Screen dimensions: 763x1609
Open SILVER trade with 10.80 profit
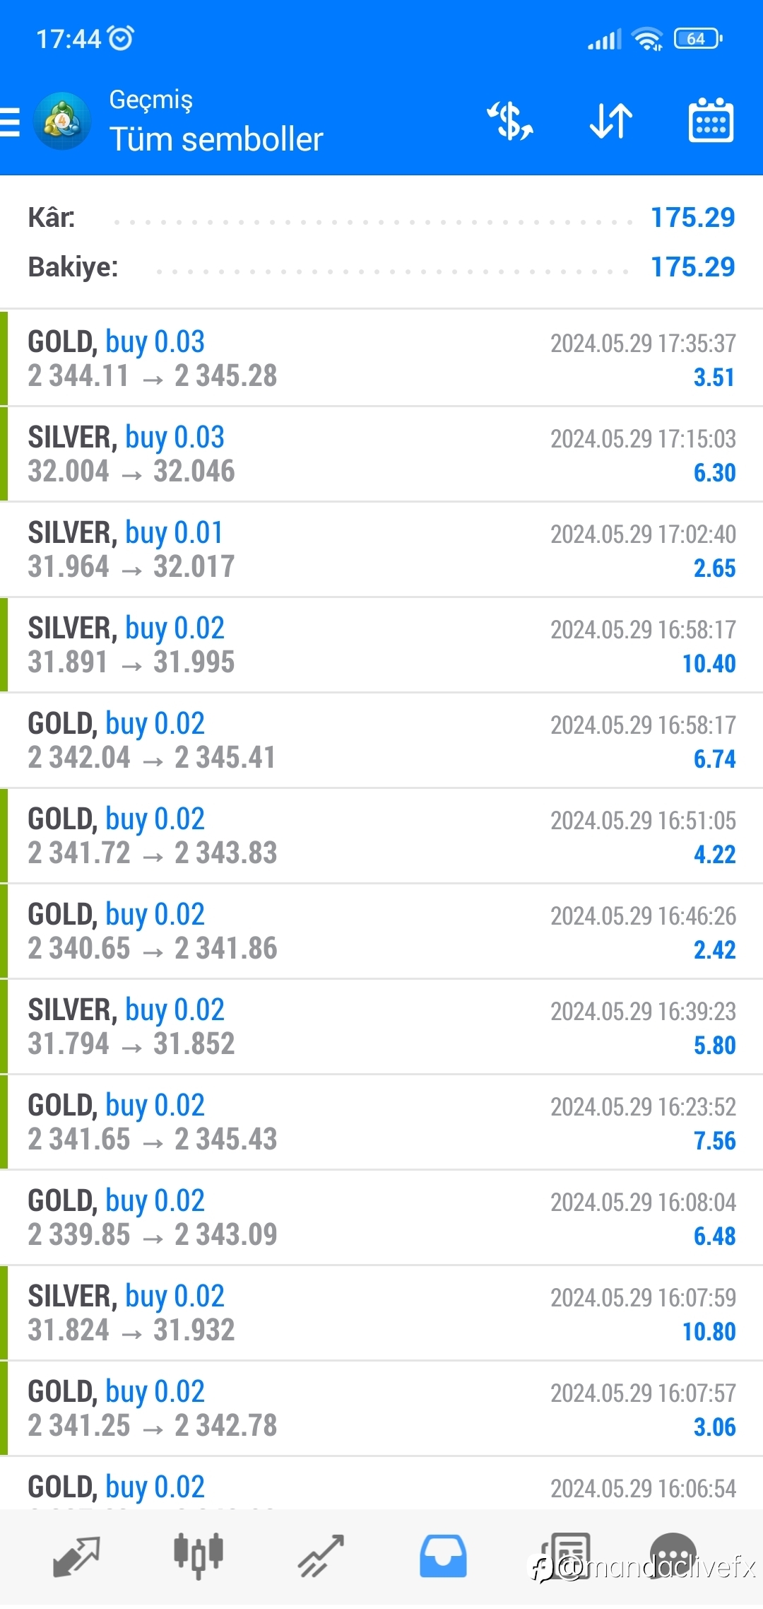click(x=381, y=1313)
